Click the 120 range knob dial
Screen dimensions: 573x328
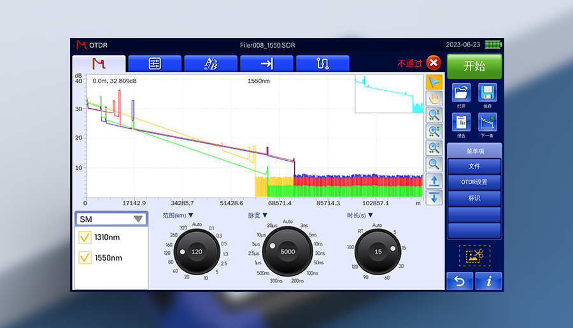pyautogui.click(x=197, y=251)
